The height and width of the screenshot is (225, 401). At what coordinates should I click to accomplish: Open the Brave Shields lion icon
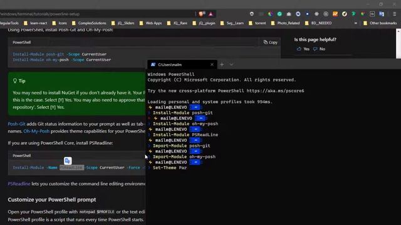(x=201, y=14)
